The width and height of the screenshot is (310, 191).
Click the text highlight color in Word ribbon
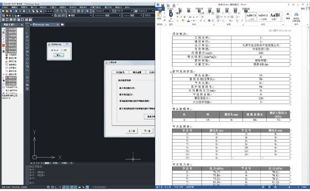click(183, 21)
